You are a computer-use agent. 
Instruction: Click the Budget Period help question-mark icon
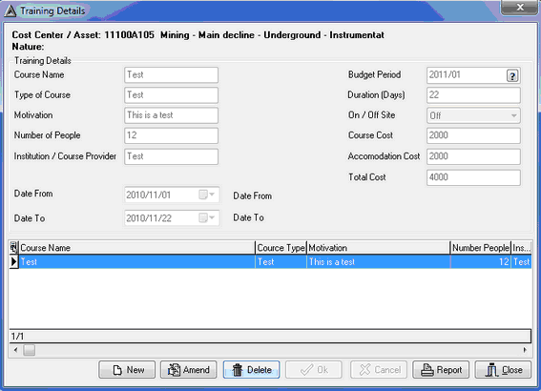click(512, 75)
